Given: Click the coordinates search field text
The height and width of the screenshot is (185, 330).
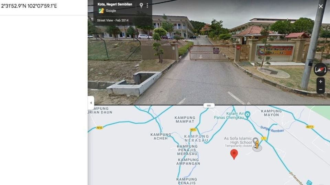Looking at the screenshot, I should [x=29, y=6].
